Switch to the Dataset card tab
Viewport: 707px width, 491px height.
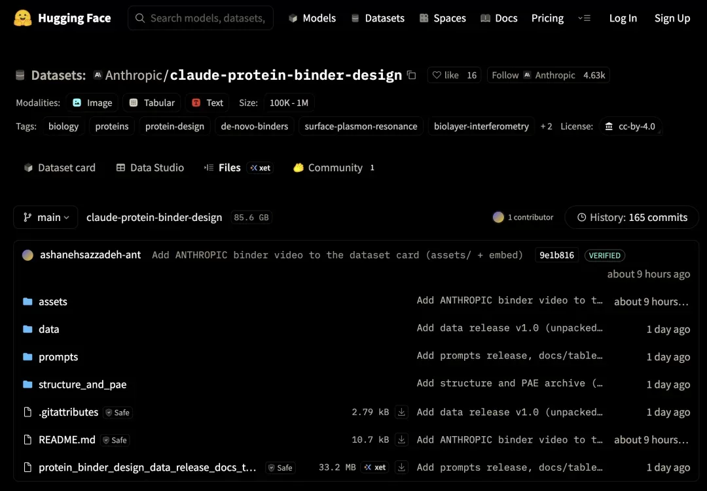pyautogui.click(x=60, y=167)
